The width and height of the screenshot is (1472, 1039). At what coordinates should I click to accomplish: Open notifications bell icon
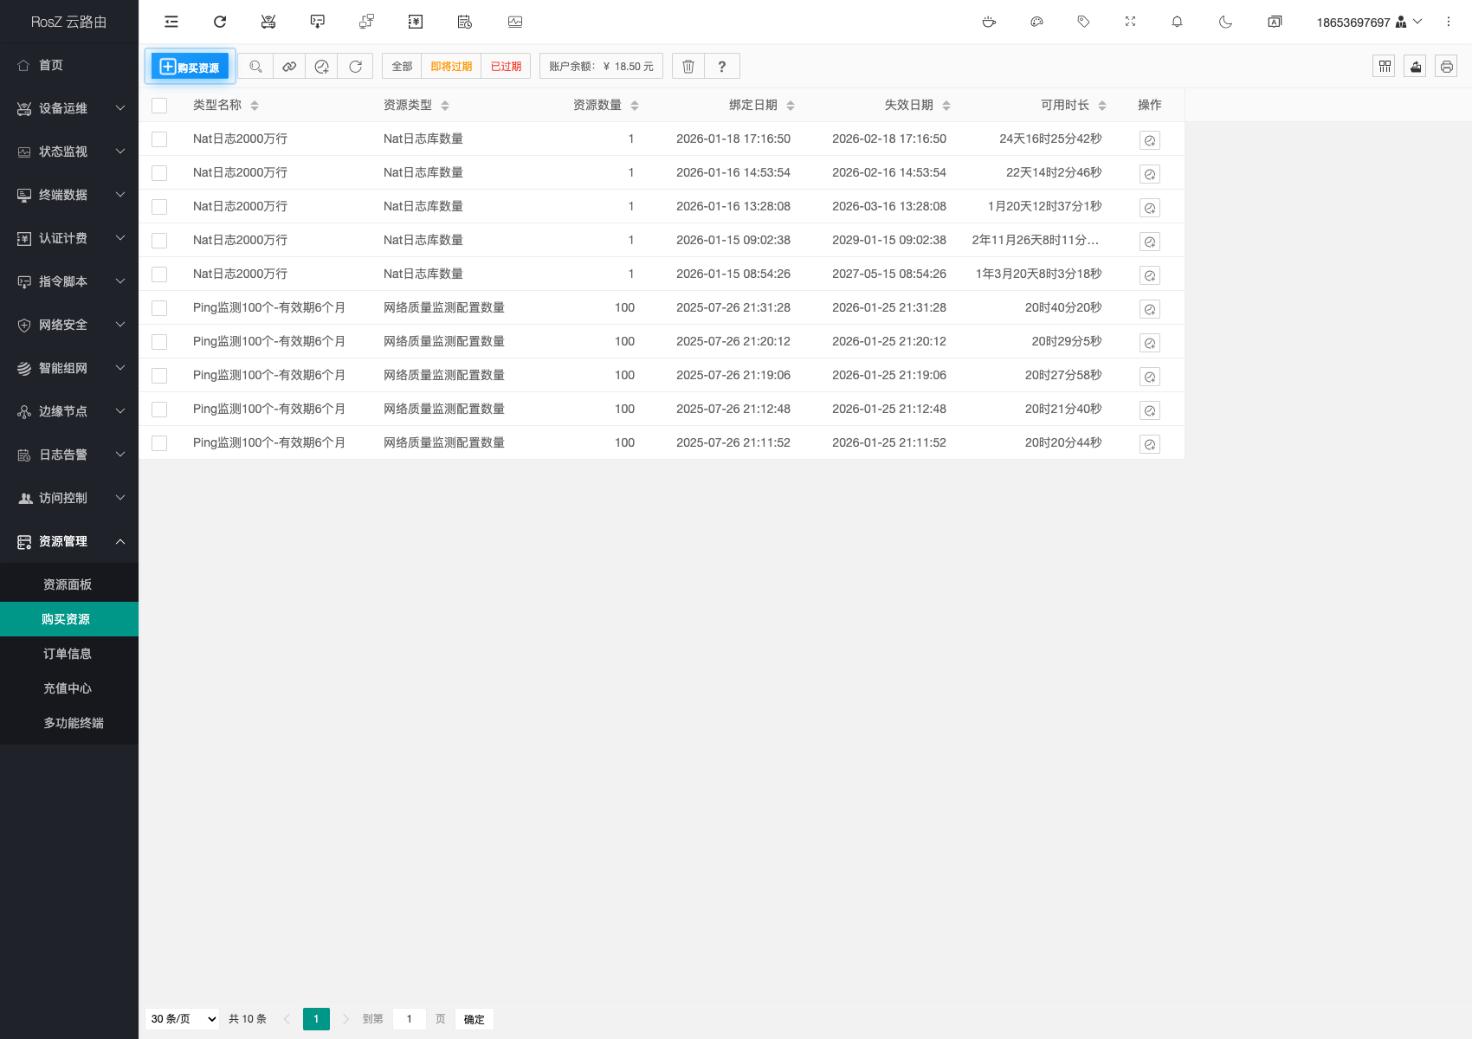tap(1177, 22)
